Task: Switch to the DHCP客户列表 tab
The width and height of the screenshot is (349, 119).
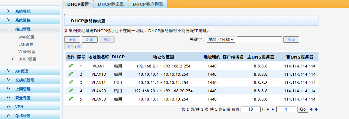Action: click(147, 4)
